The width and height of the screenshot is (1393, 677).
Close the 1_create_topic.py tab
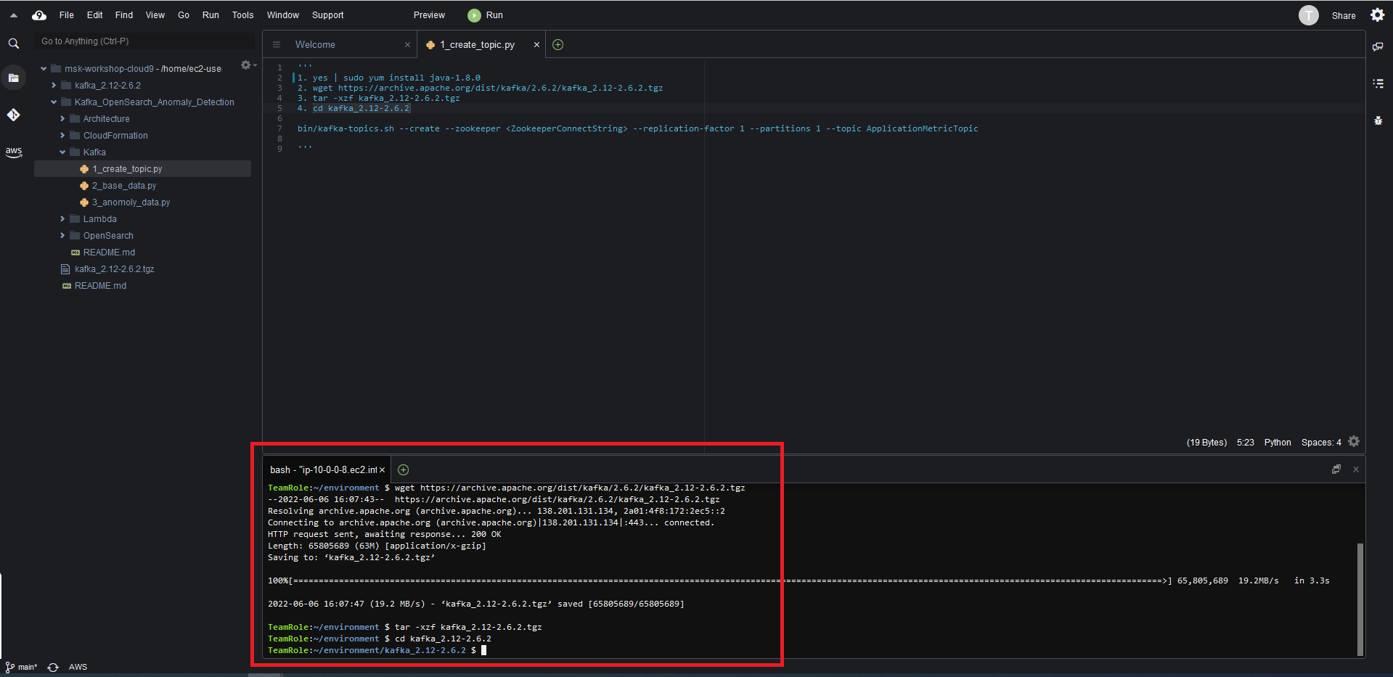tap(536, 45)
